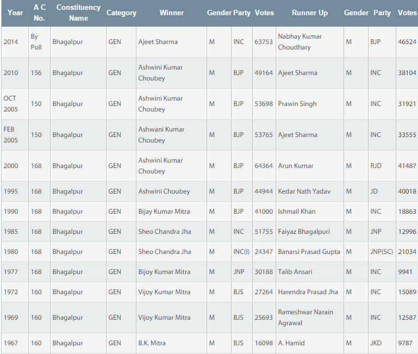
Task: Click the year 2010 cell
Action: [11, 73]
